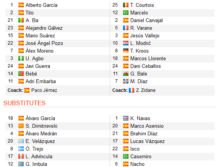Screen dimensions: 216x167
Task: Click the Costa Rica flag beside K. Navas
Action: pos(126,118)
